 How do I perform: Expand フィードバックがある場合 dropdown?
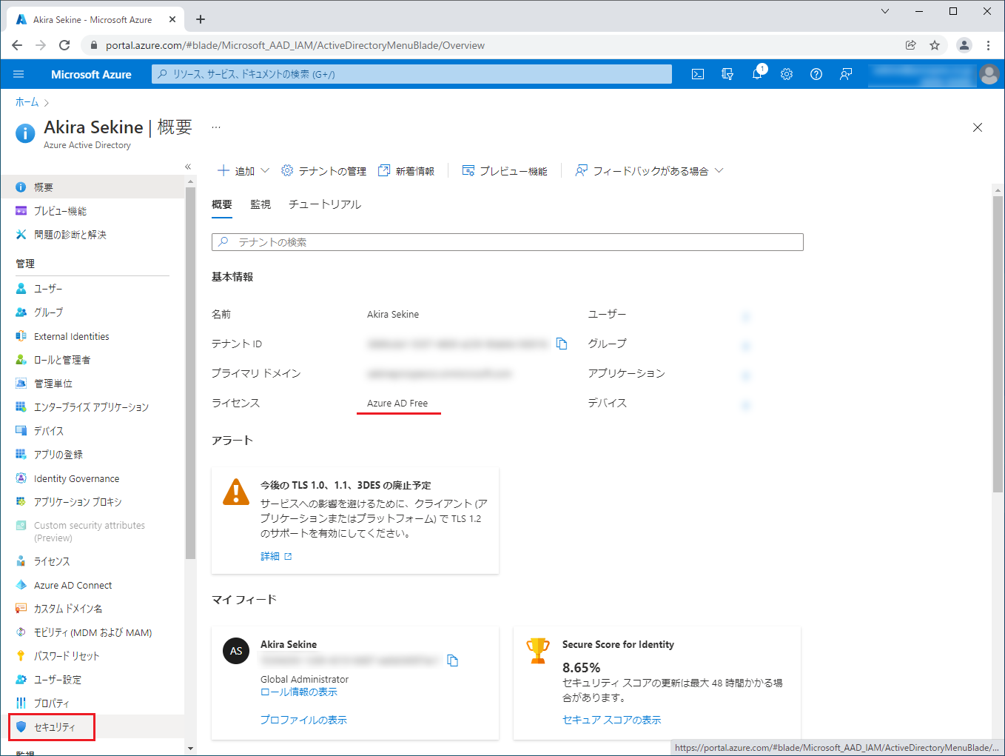point(649,171)
